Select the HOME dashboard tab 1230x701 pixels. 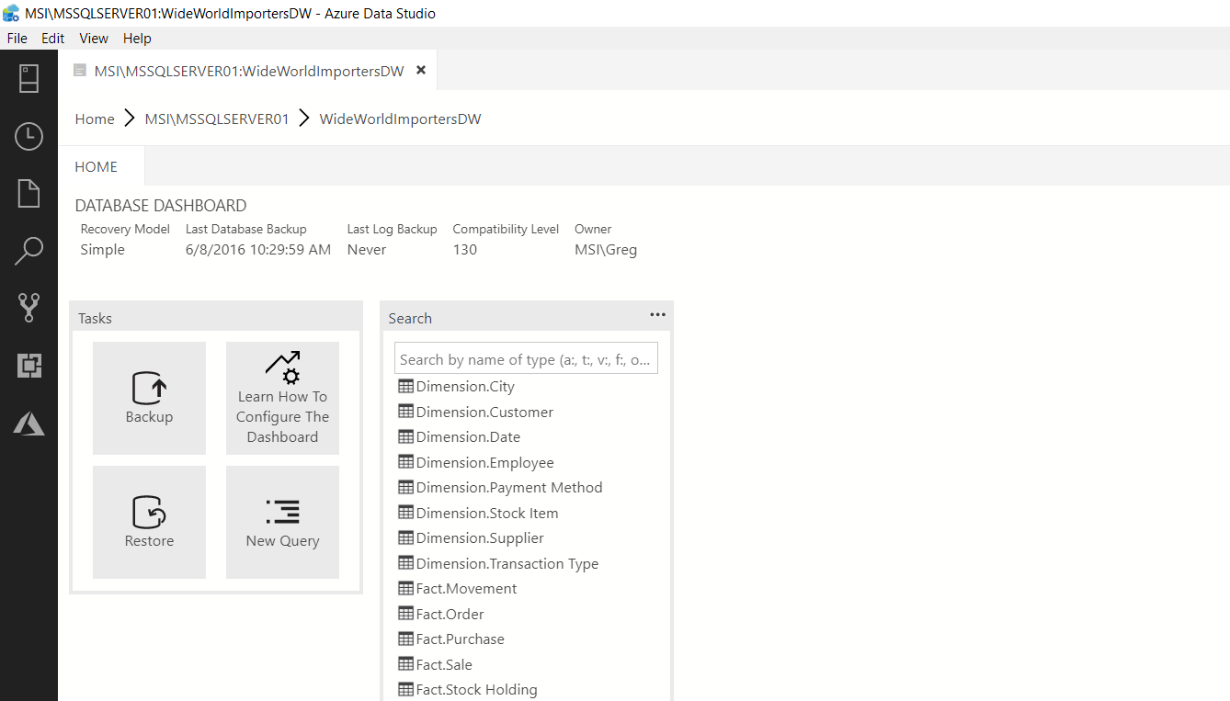click(97, 166)
